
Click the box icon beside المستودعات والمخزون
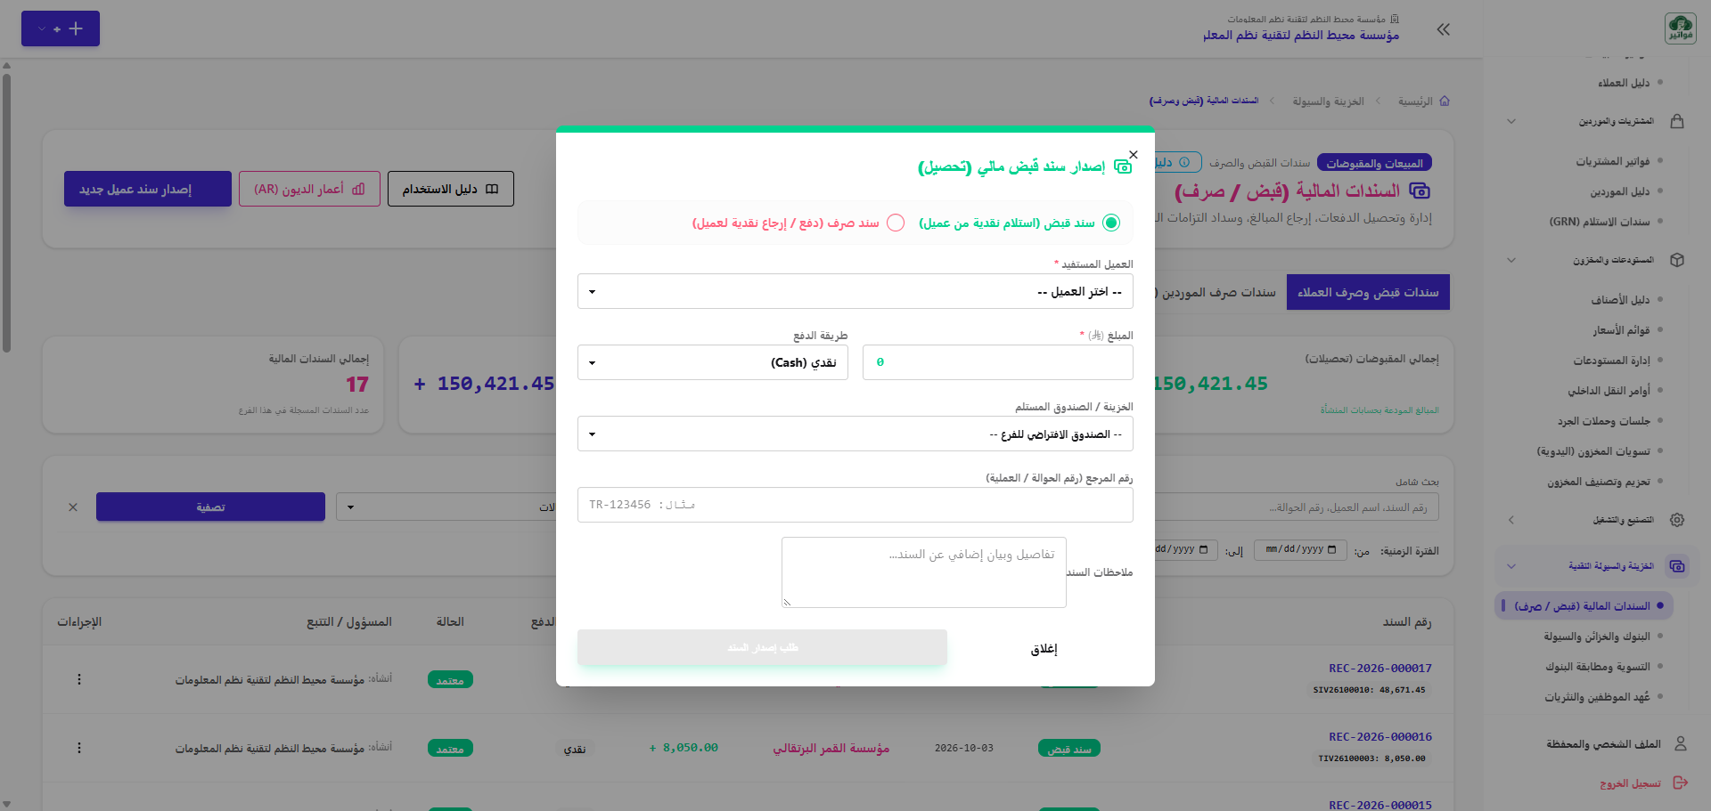click(x=1677, y=260)
